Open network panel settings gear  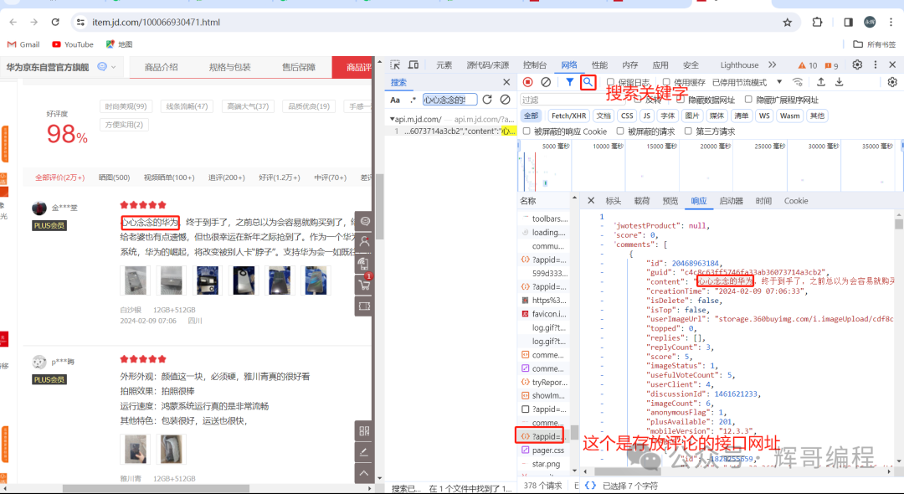pos(892,82)
